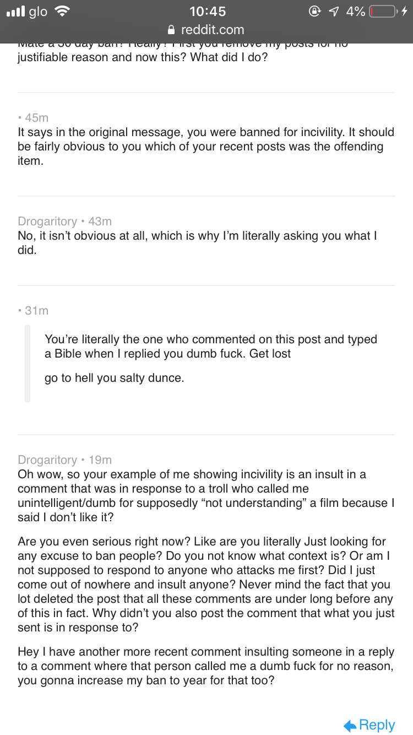
Task: Tap the quoted "go to hell you salty dunce" line
Action: click(114, 379)
